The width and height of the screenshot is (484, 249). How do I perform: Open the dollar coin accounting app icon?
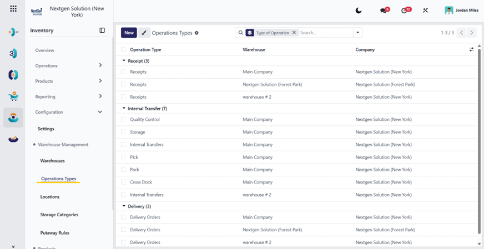(x=13, y=75)
